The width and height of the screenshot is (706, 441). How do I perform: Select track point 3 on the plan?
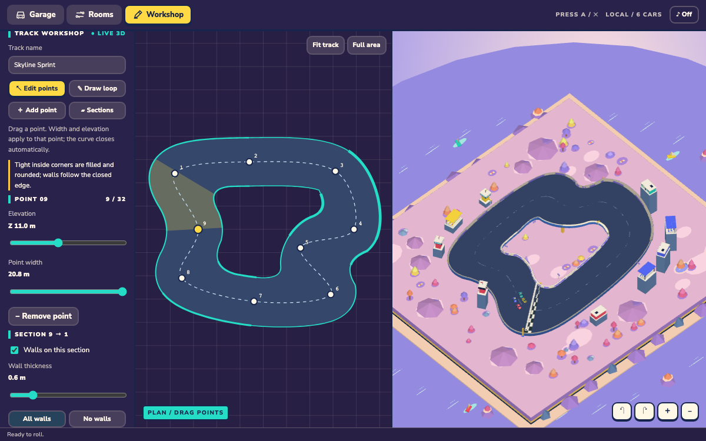coord(335,171)
